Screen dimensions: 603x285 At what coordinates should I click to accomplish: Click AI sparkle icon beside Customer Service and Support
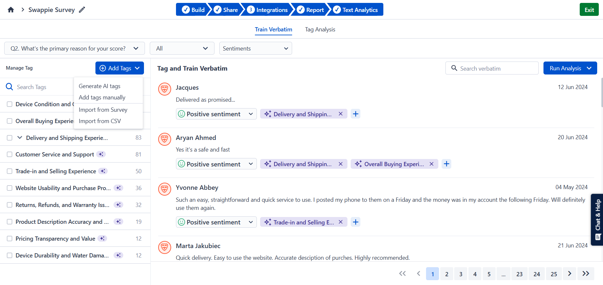(x=101, y=154)
